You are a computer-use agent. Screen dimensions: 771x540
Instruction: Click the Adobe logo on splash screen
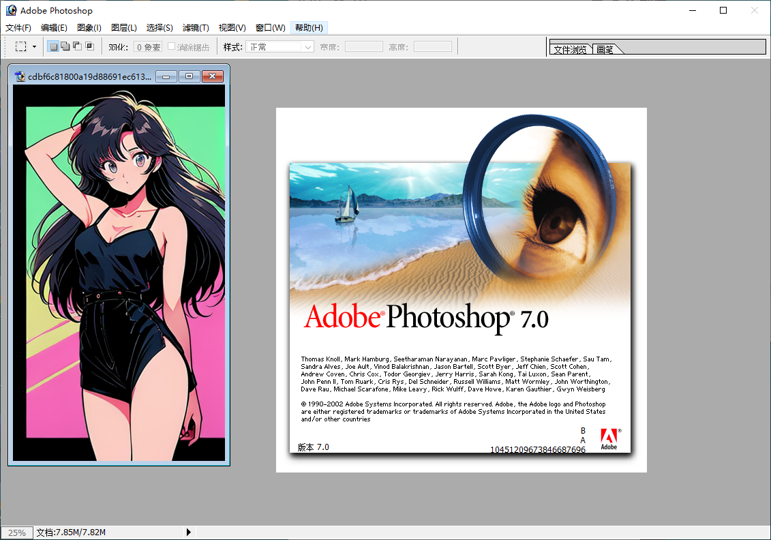pos(609,439)
